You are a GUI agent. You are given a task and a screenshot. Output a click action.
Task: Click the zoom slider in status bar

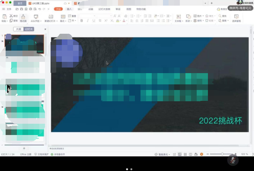point(223,154)
